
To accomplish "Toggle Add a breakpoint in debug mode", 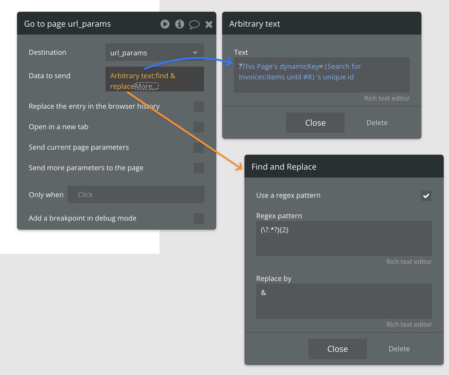I will pyautogui.click(x=198, y=219).
